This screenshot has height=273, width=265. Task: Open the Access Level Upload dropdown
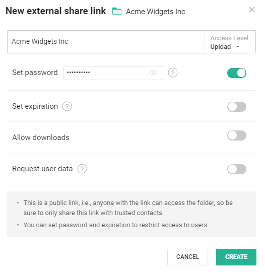click(x=225, y=47)
